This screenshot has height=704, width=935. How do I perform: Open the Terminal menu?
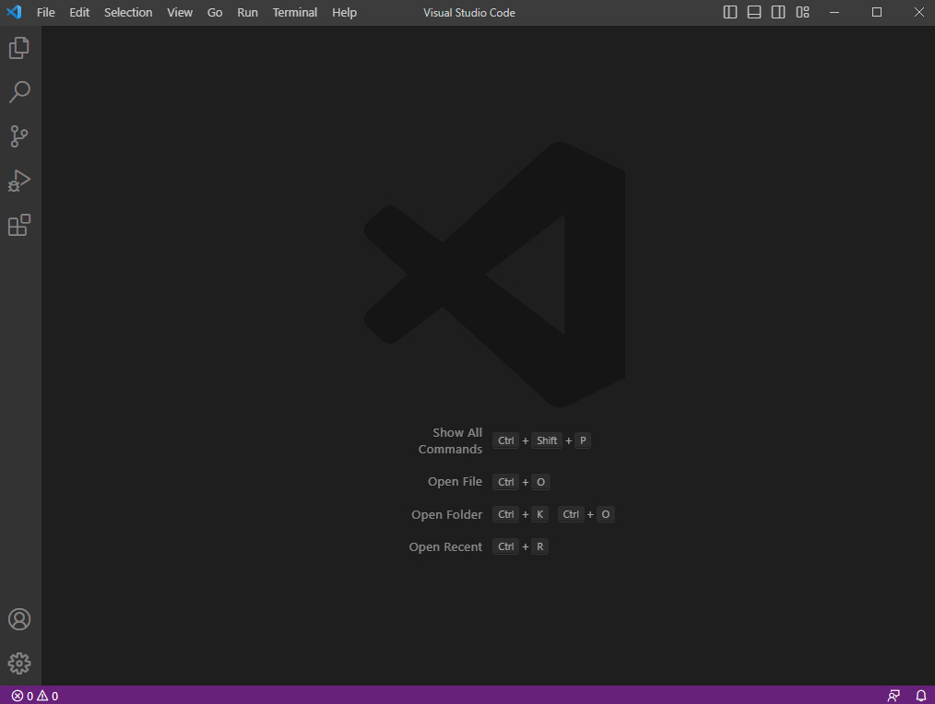click(x=294, y=13)
